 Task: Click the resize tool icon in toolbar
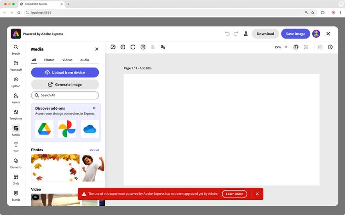coord(113,47)
